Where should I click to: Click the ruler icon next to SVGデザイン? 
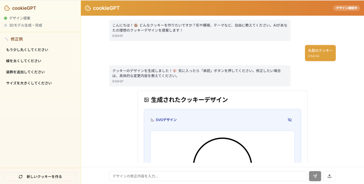pos(152,120)
